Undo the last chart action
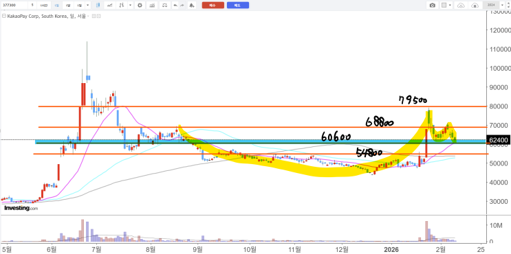511x254 pixels. pos(175,5)
